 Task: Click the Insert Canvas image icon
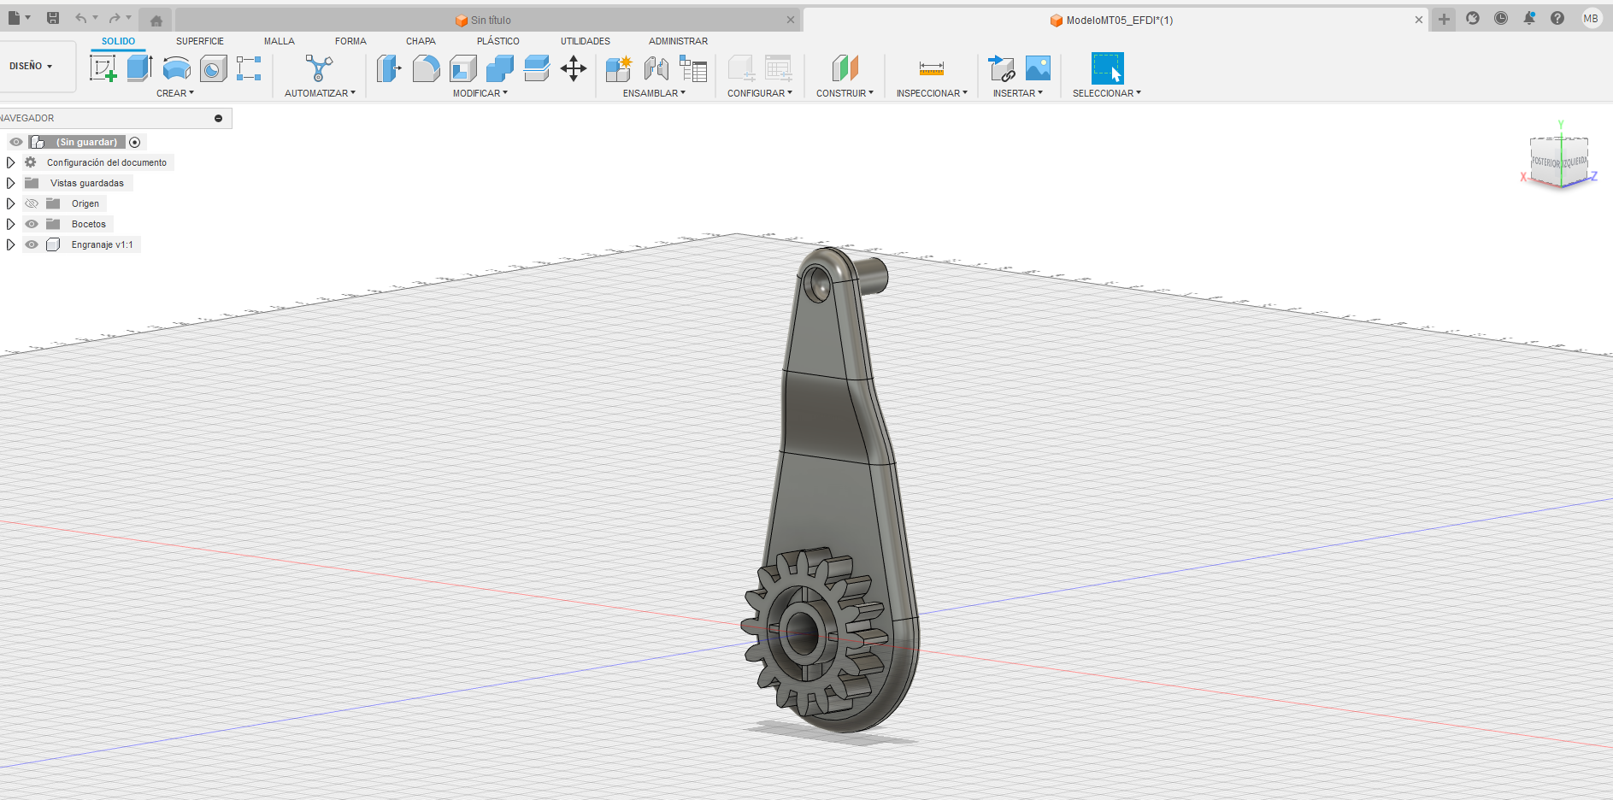coord(1038,68)
